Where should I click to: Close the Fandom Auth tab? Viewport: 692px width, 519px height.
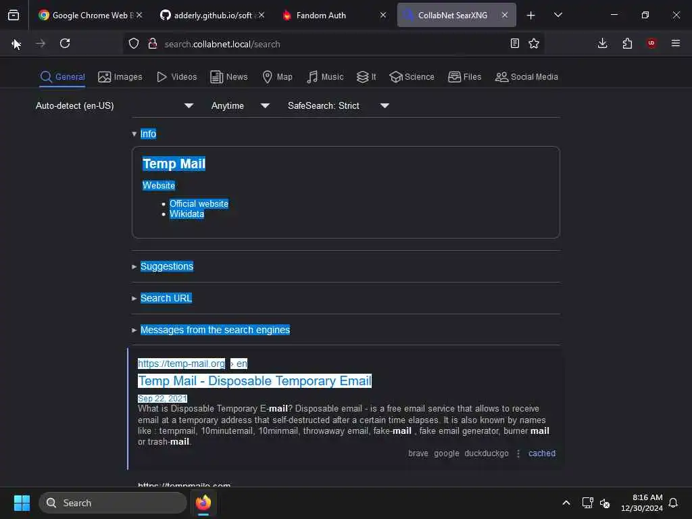tap(383, 15)
